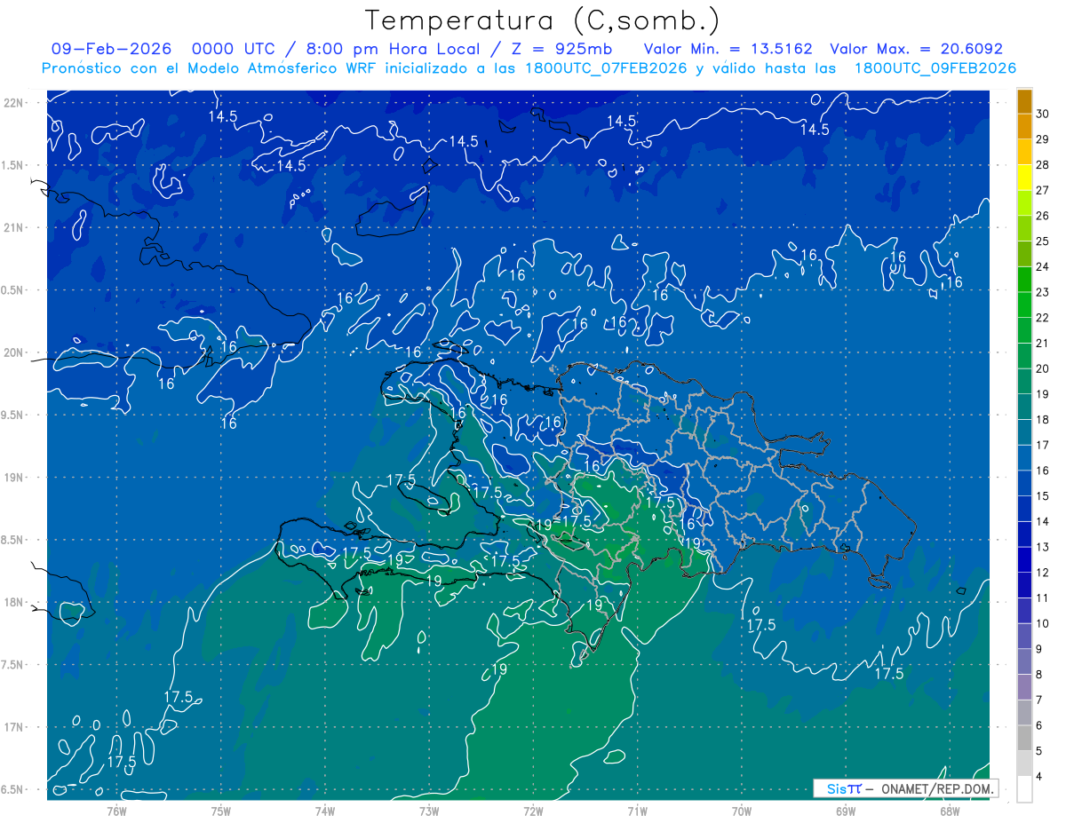Viewport: 1066px width, 823px height.
Task: Click the '73W' longitude axis label
Action: [429, 811]
